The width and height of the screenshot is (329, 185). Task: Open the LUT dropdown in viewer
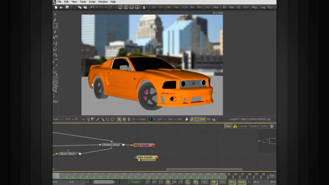pyautogui.click(x=161, y=119)
